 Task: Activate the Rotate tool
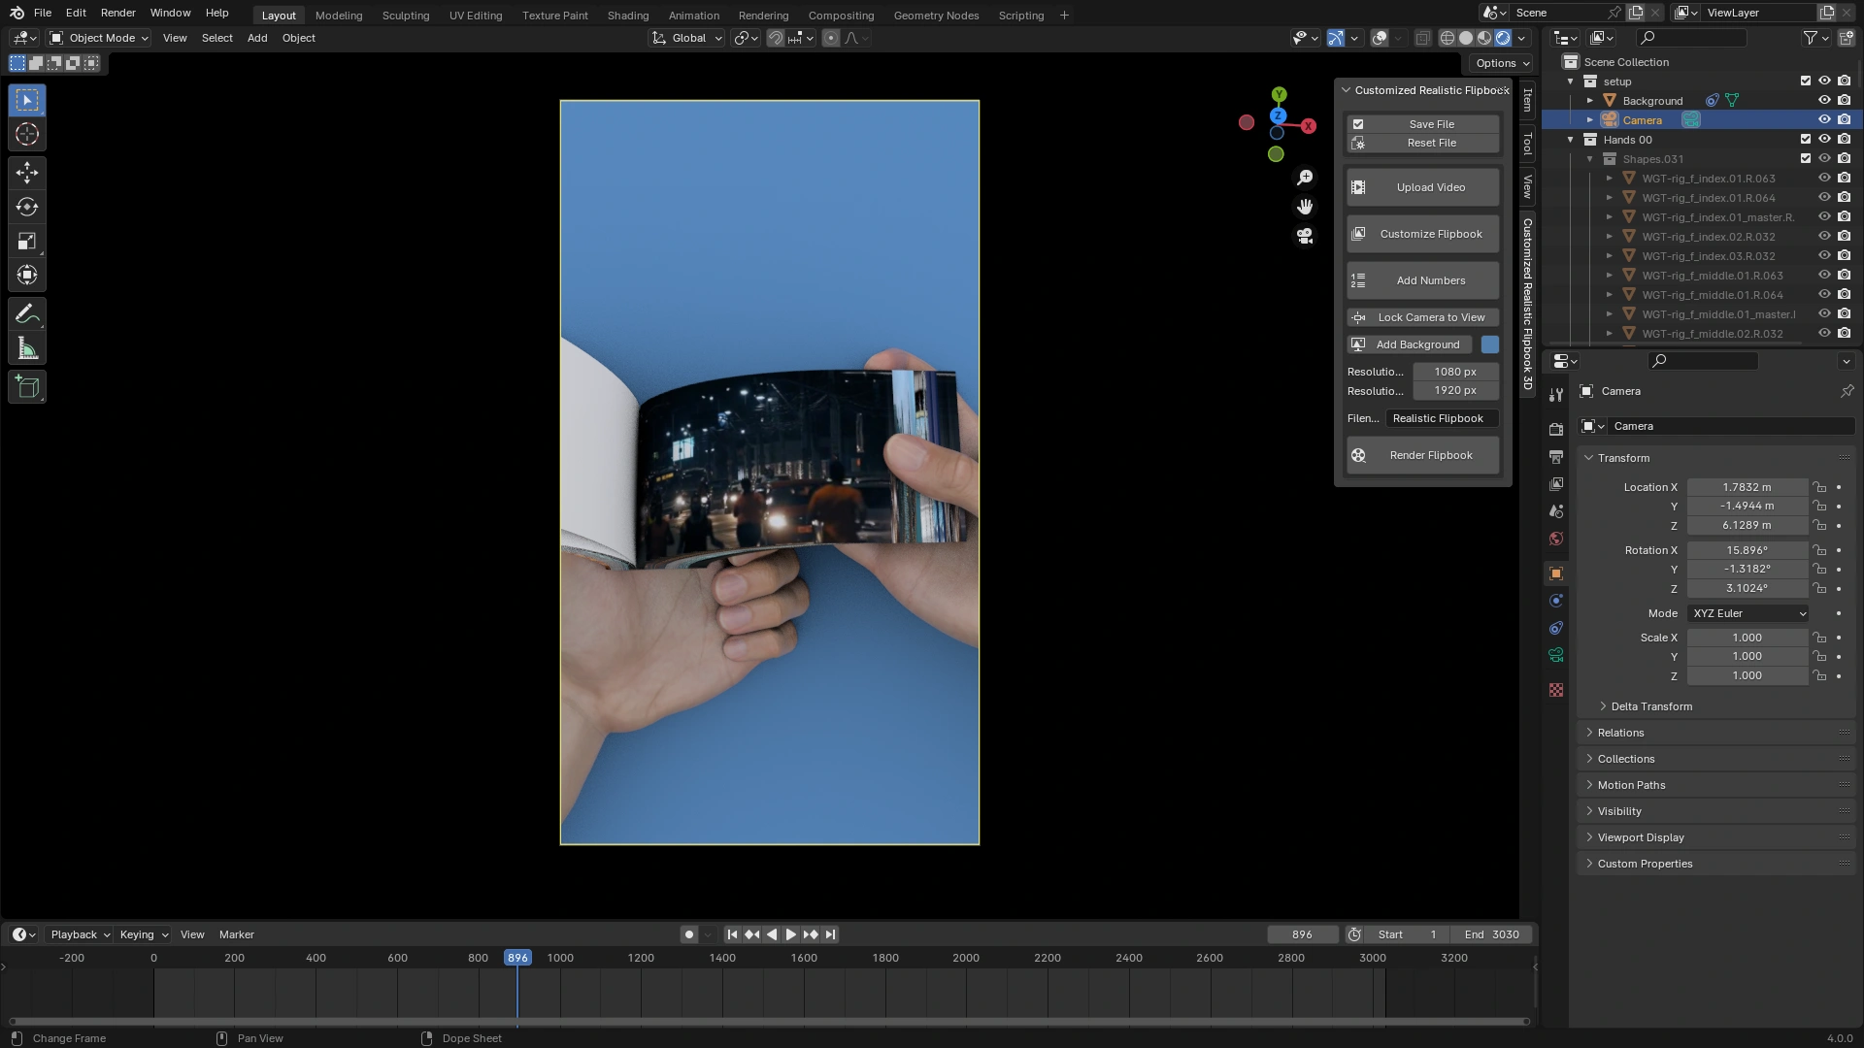tap(27, 207)
